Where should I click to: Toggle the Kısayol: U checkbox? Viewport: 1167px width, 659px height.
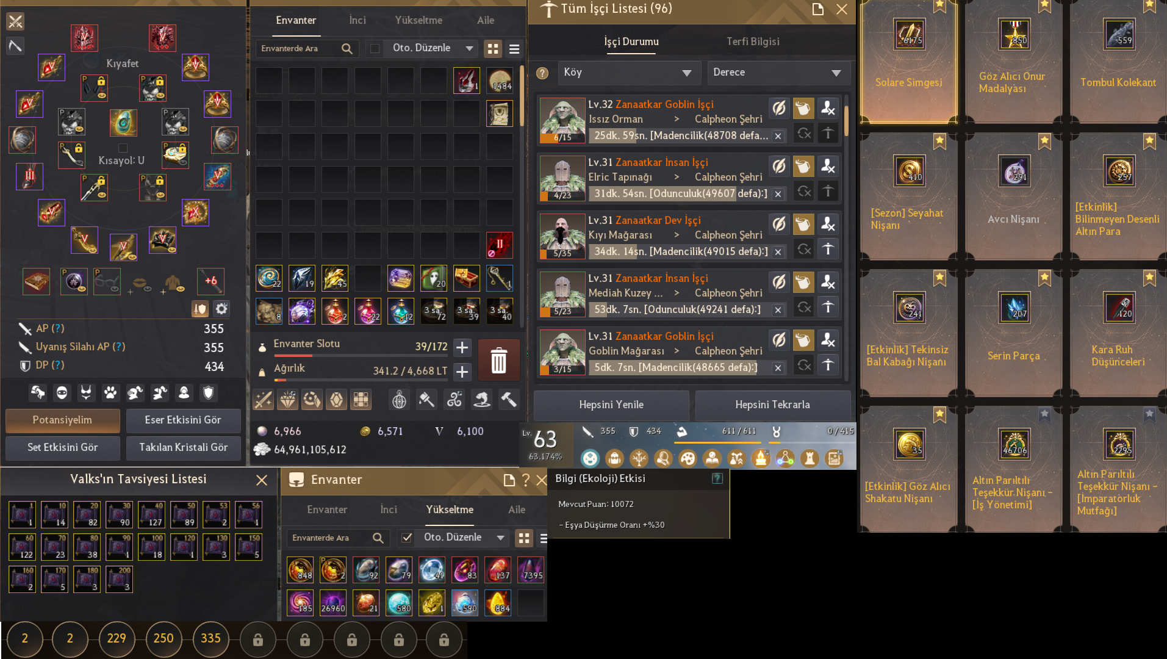tap(123, 148)
